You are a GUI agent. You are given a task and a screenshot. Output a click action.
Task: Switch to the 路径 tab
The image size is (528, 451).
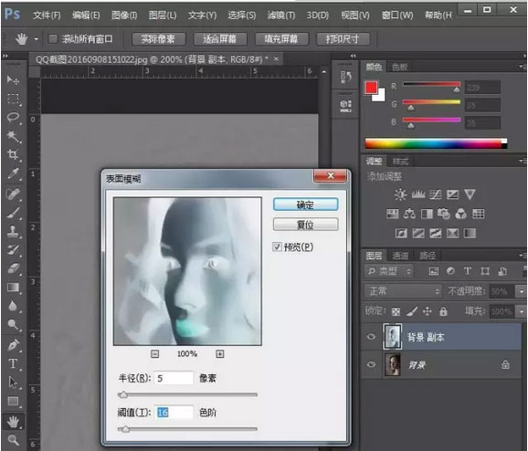[427, 256]
